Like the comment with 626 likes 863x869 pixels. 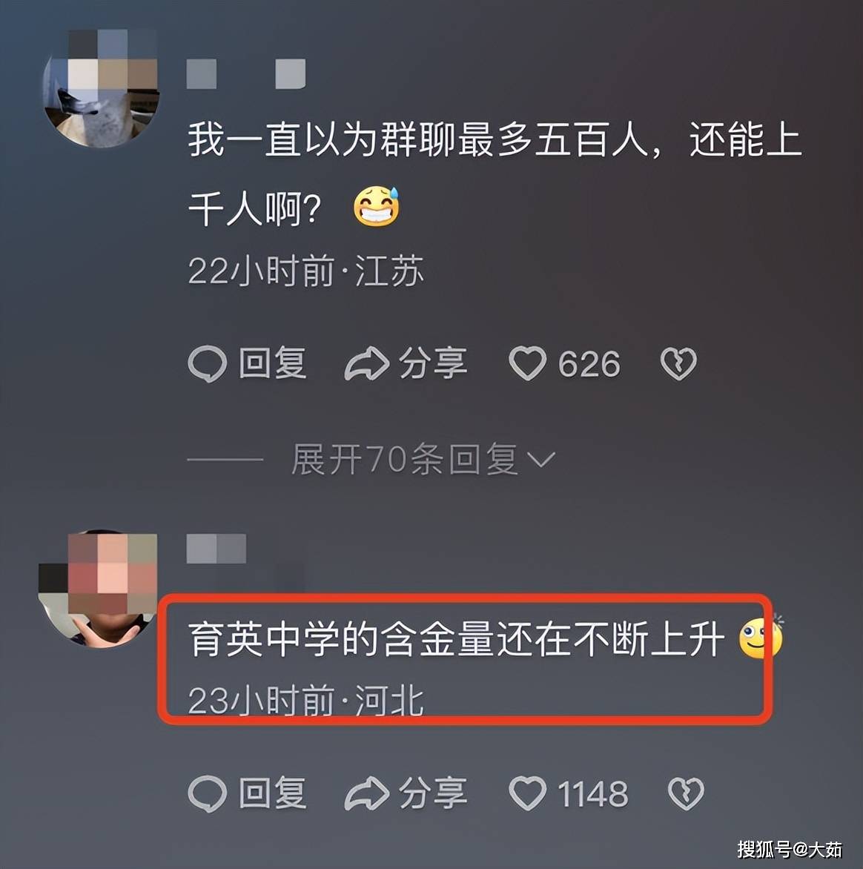[x=527, y=363]
